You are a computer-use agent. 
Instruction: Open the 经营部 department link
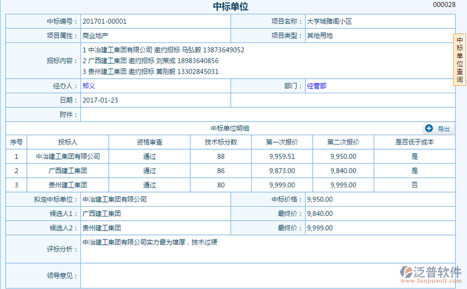(x=317, y=86)
